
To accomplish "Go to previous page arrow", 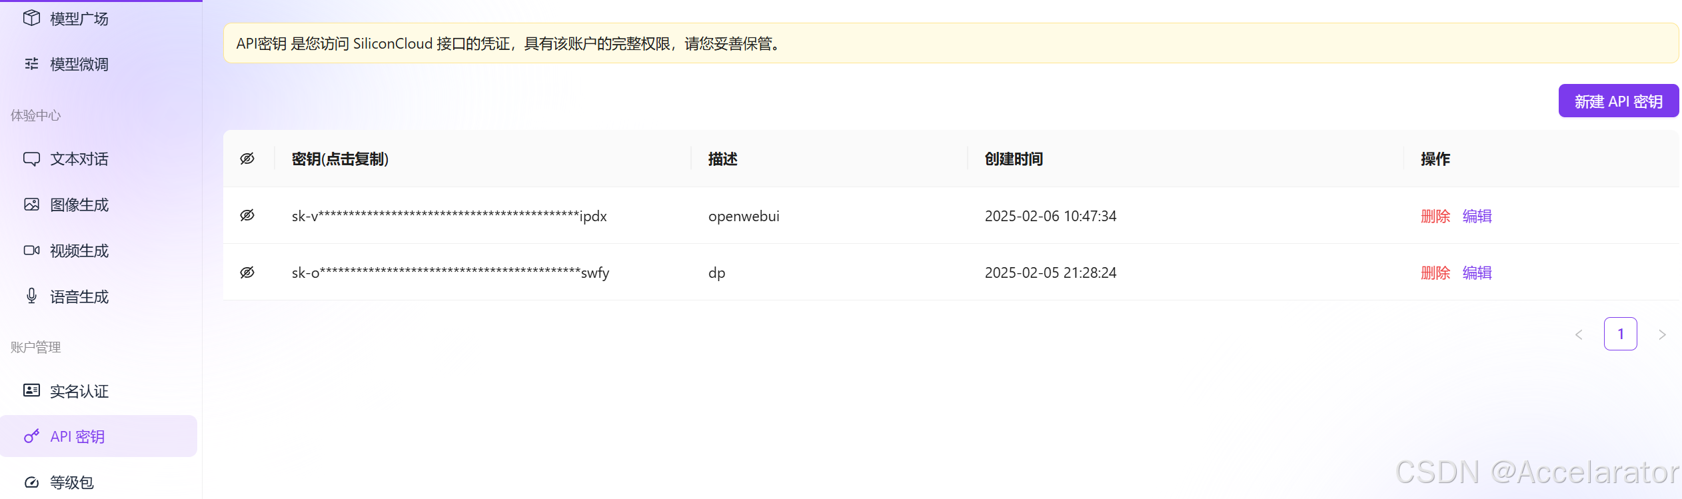I will click(1579, 334).
